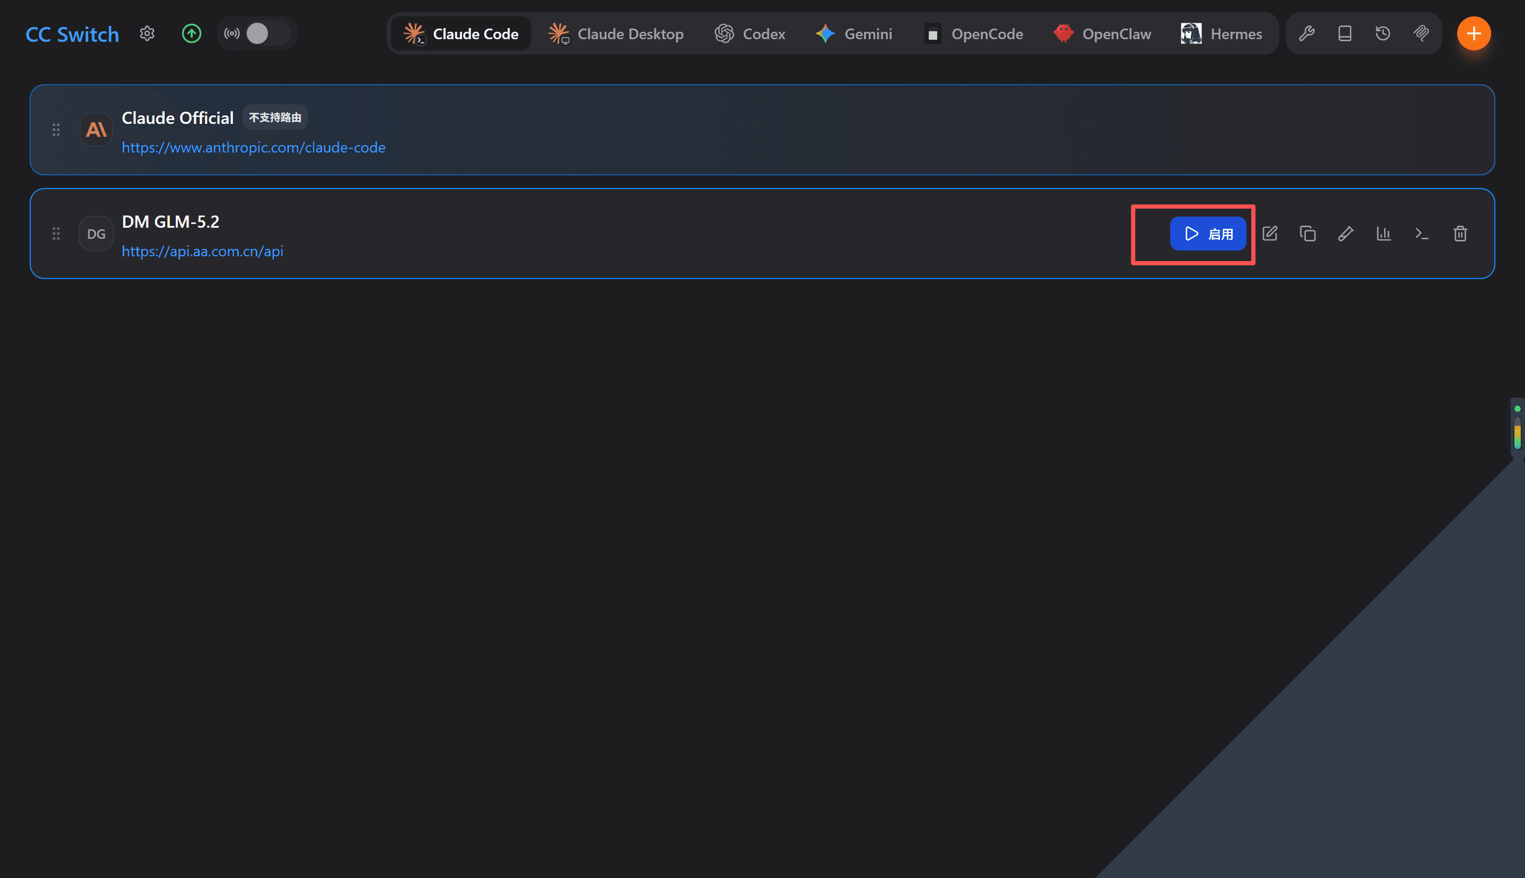Screen dimensions: 1525x878
Task: Open terminal for DM GLM-5.2
Action: pyautogui.click(x=1422, y=234)
